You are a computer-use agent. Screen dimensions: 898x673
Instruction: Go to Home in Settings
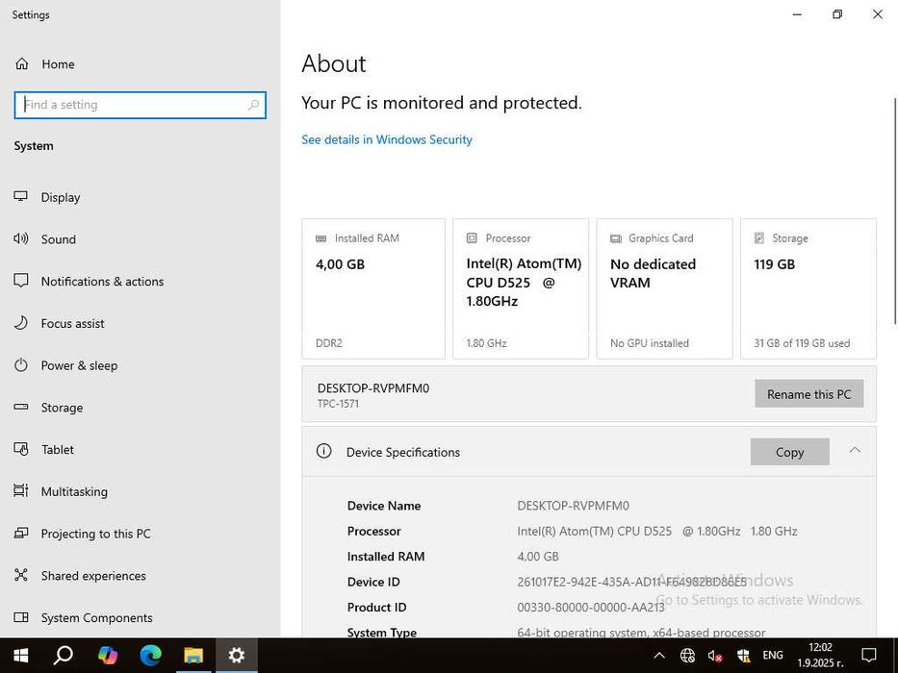point(58,64)
